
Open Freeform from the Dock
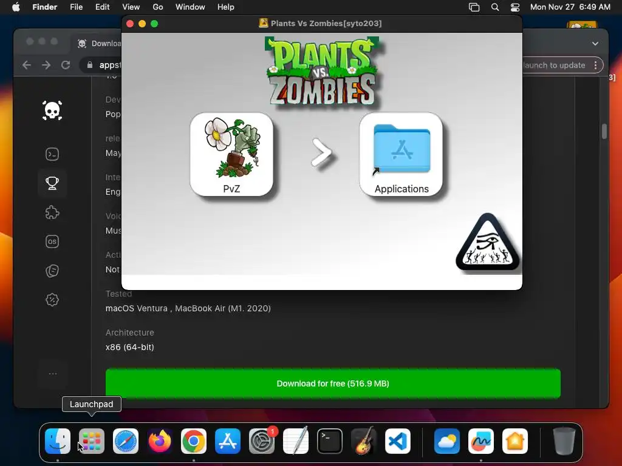point(481,441)
